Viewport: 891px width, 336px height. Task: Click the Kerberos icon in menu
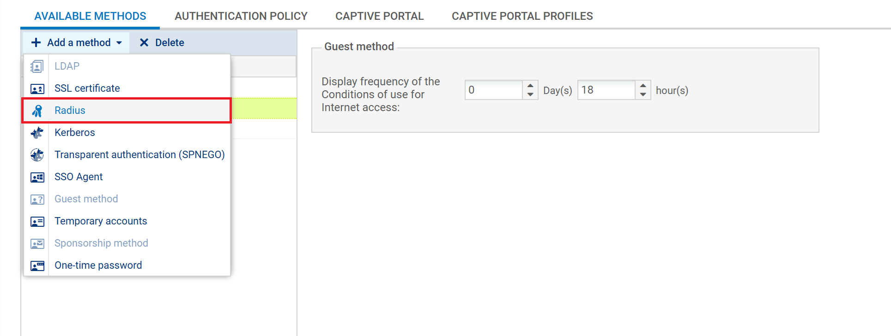[x=37, y=133]
